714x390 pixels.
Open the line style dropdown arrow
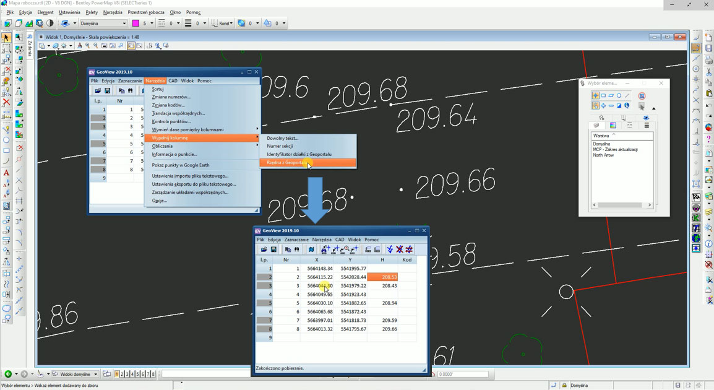[x=178, y=24]
